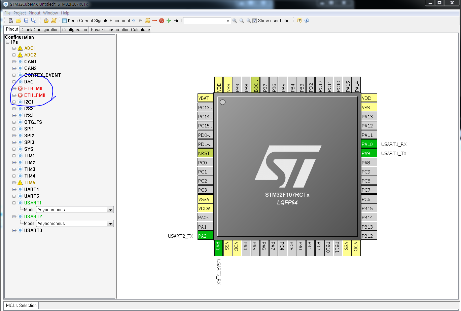Click the Help question mark icon
Viewport: 461px width, 311px height.
pos(299,21)
